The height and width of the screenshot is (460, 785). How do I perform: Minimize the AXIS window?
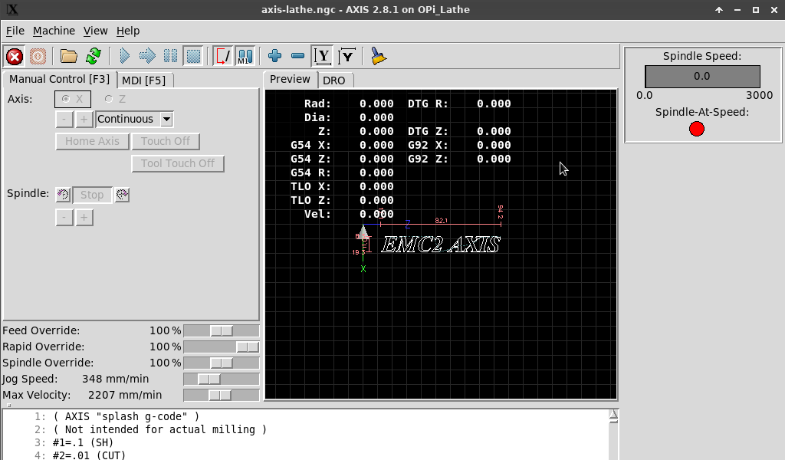coord(737,9)
